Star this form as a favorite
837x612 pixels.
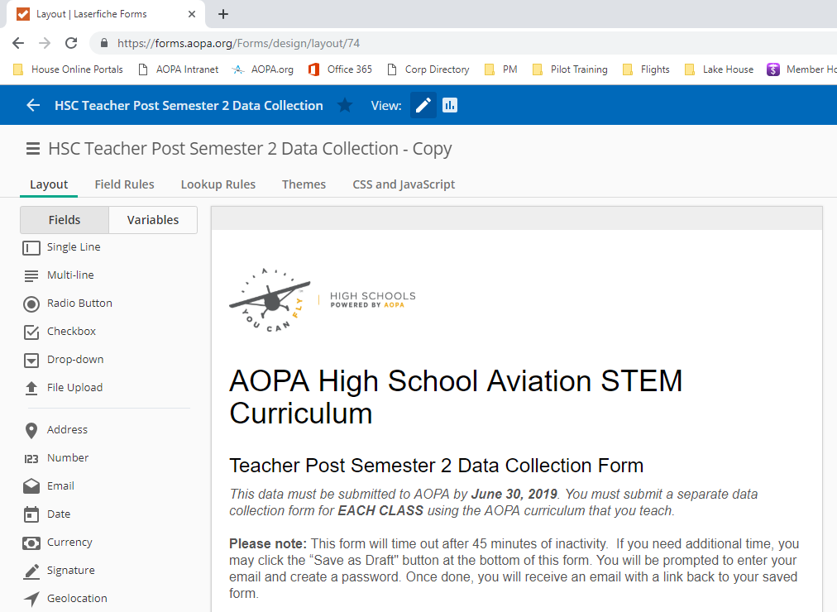pos(345,105)
